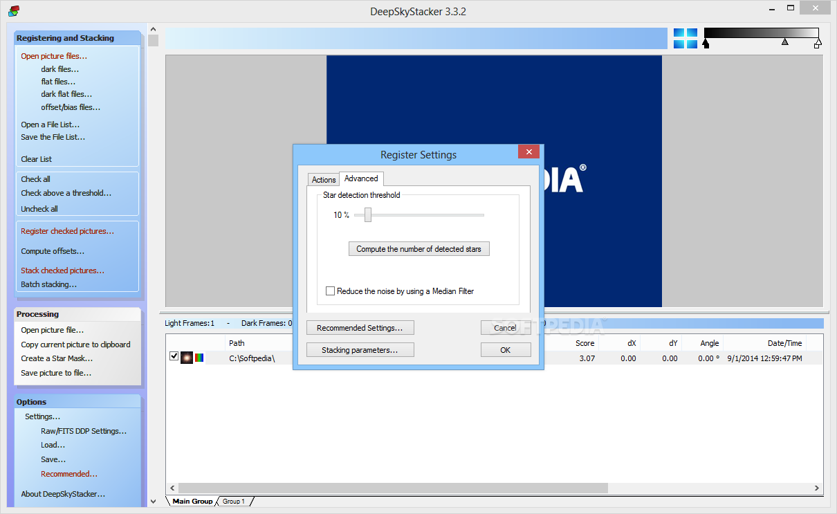The height and width of the screenshot is (514, 837).
Task: Open the Group 1 tab
Action: pyautogui.click(x=234, y=501)
